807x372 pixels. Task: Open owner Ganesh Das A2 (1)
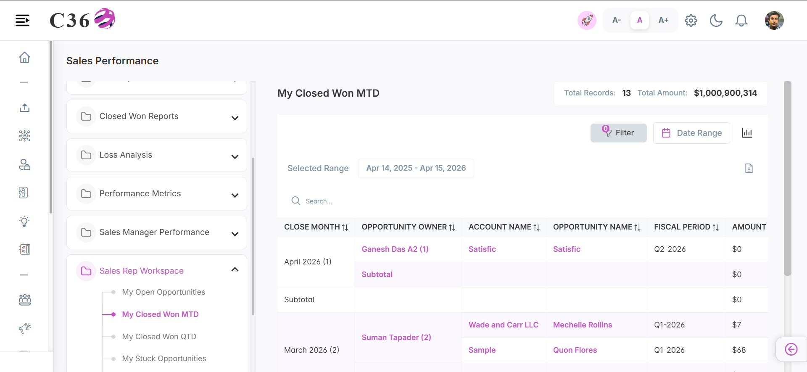[x=395, y=249]
